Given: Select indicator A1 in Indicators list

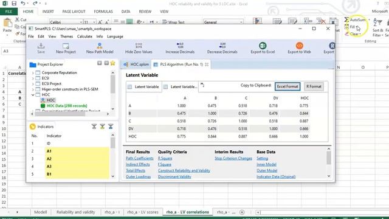Looking at the screenshot, I should (77, 151).
